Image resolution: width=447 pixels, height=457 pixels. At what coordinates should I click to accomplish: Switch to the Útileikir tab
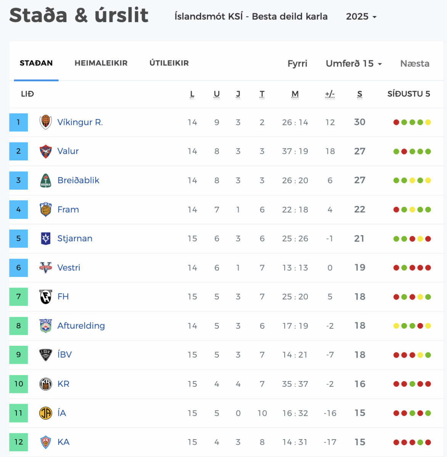point(169,63)
